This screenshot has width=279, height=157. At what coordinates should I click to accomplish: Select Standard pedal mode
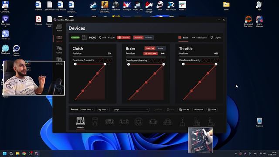coord(138,38)
